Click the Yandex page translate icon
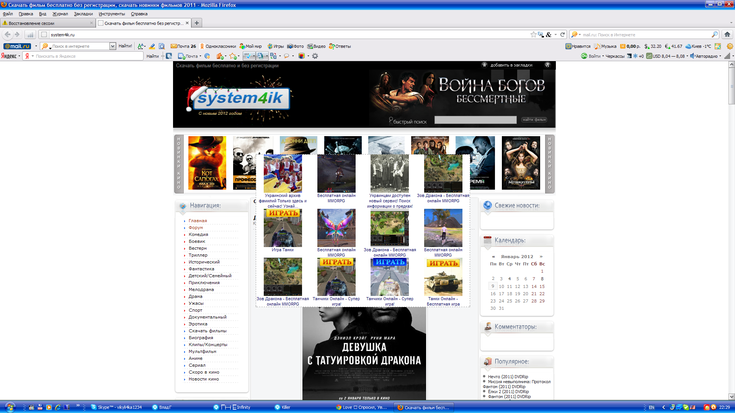Screen dimensions: 735x413 (273, 56)
